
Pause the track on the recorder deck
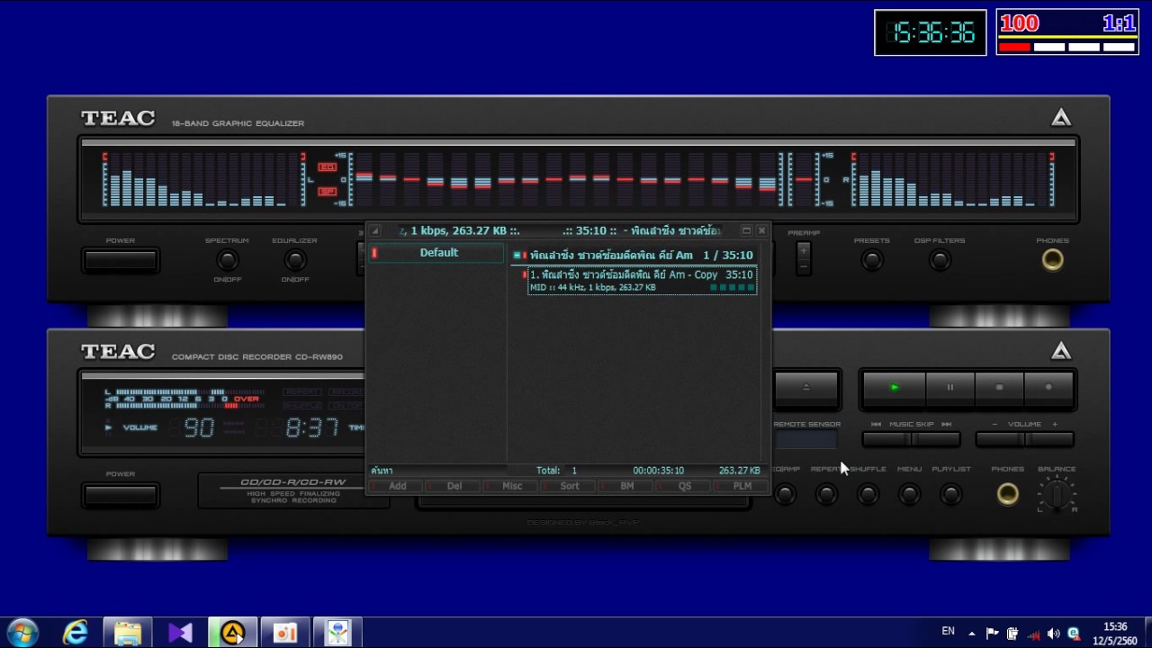[x=949, y=387]
